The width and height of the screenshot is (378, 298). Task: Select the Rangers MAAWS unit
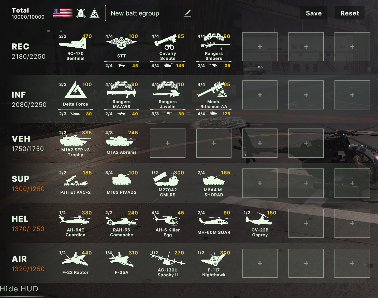pyautogui.click(x=122, y=95)
